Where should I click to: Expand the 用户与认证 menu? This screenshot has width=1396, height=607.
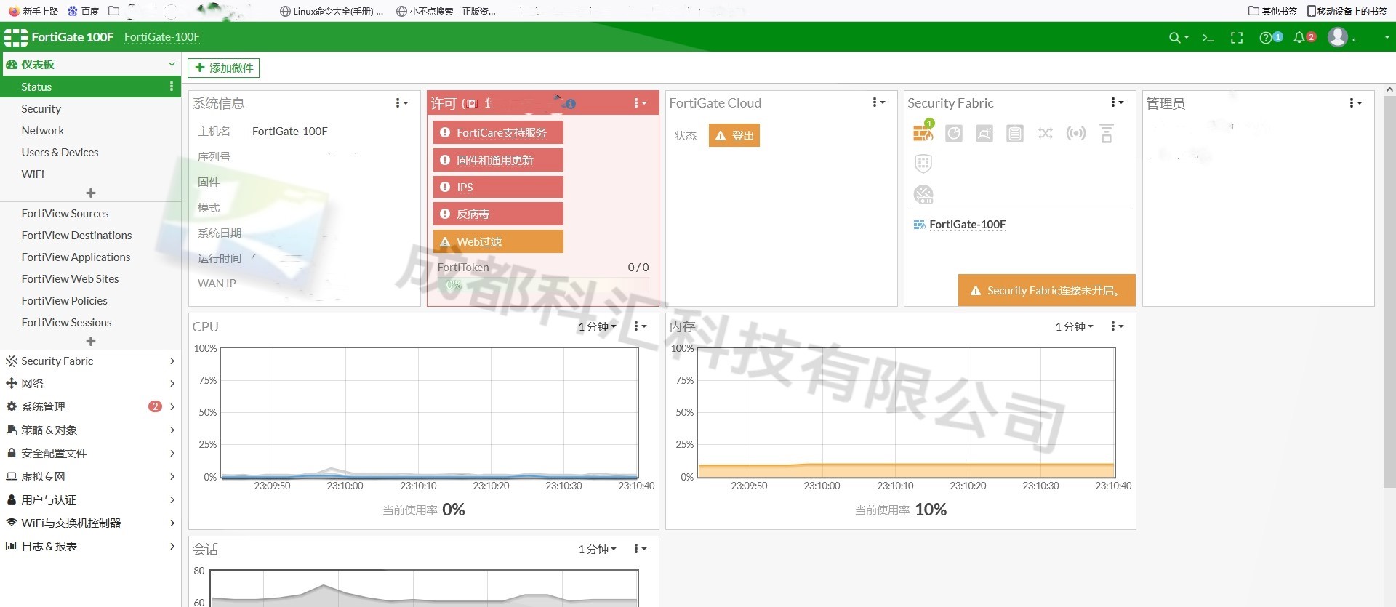point(90,499)
